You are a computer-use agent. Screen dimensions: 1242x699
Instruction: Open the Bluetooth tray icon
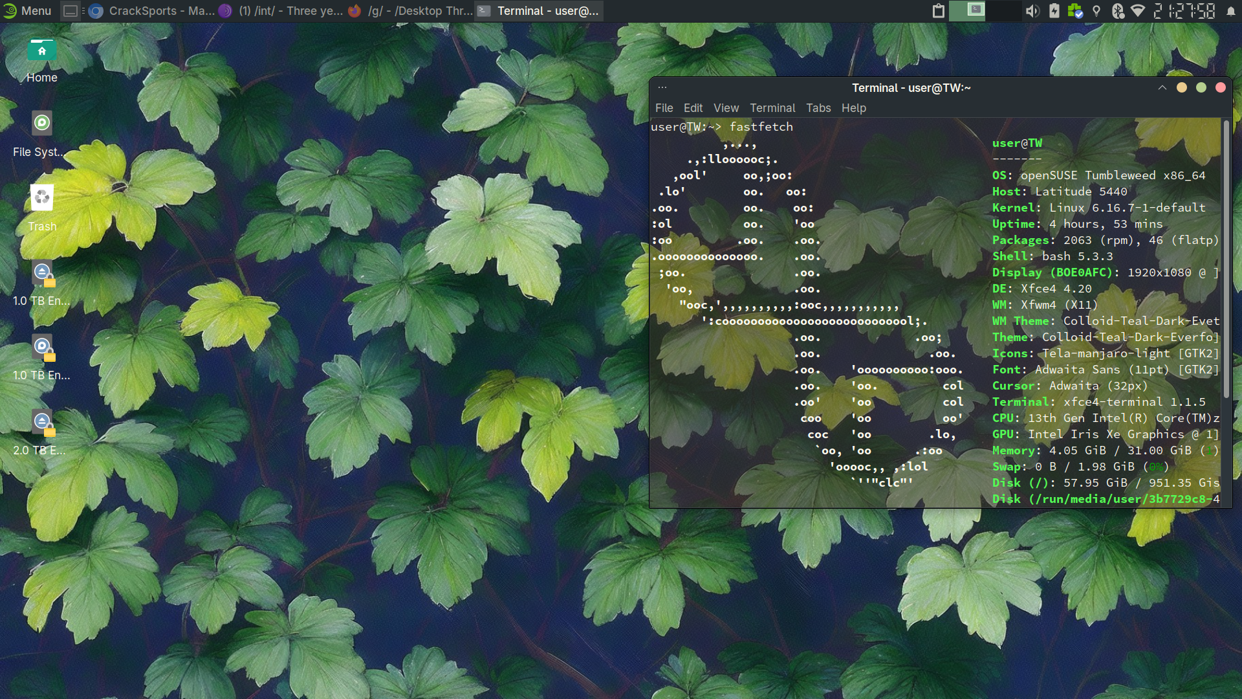pyautogui.click(x=1117, y=11)
